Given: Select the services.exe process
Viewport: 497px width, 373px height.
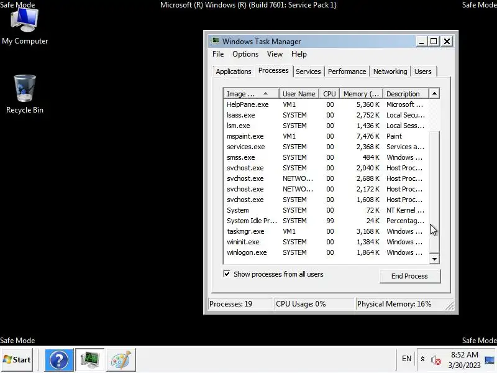Looking at the screenshot, I should 326,147.
